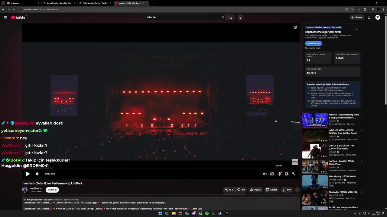Viewport: 387px width, 217px height.
Task: Open Windows taskbar search
Action: point(167,213)
